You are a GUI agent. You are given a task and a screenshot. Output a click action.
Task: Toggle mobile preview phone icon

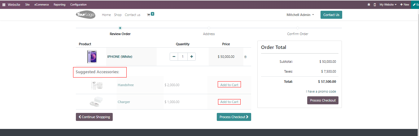(x=375, y=5)
